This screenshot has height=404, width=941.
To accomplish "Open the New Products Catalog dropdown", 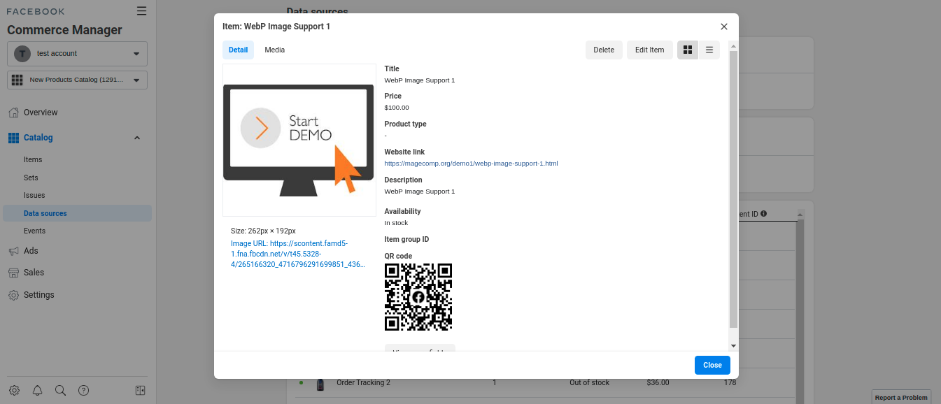I will pos(77,80).
